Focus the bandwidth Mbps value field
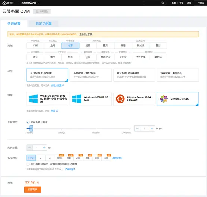The width and height of the screenshot is (207, 197). click(145, 128)
